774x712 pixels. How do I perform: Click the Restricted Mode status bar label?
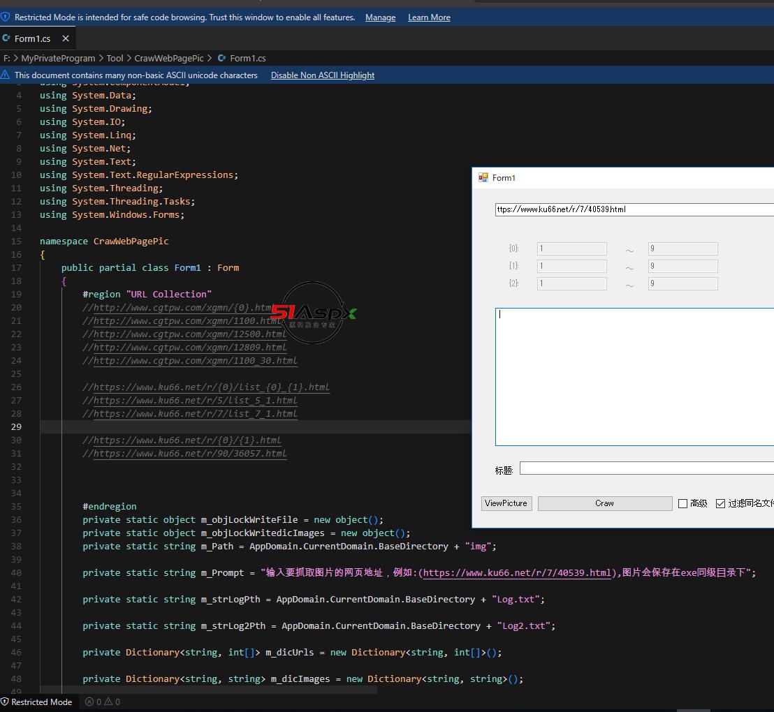click(x=41, y=702)
